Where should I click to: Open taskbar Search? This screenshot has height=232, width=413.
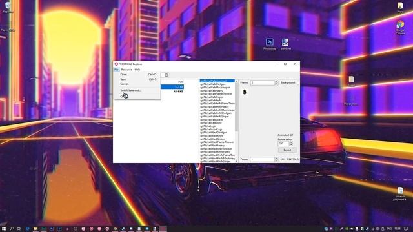[12, 229]
